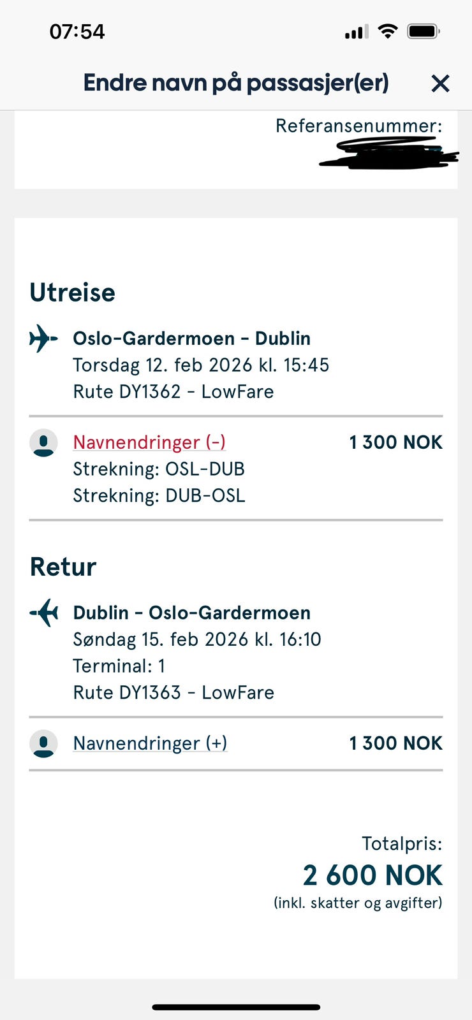
Task: Tap the home indicator bar at bottom
Action: (x=236, y=1007)
